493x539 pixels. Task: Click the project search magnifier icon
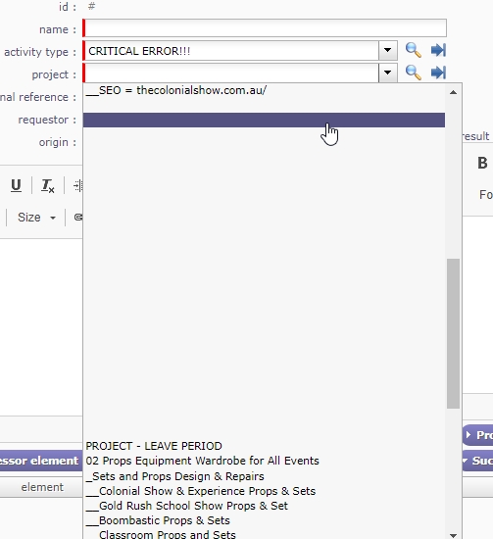point(413,73)
